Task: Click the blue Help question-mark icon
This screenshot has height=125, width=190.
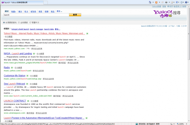Action: [186, 2]
